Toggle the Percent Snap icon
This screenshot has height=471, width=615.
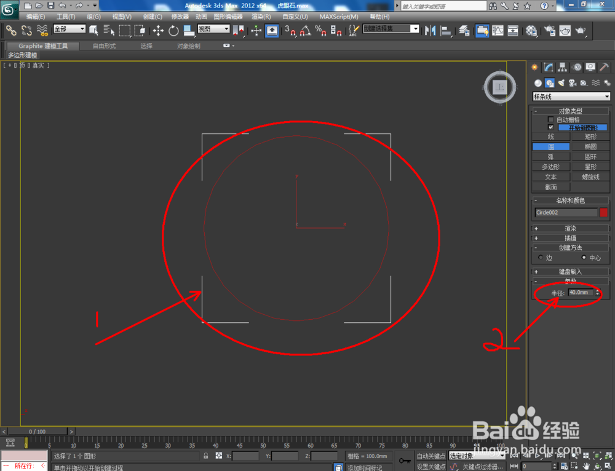(320, 30)
